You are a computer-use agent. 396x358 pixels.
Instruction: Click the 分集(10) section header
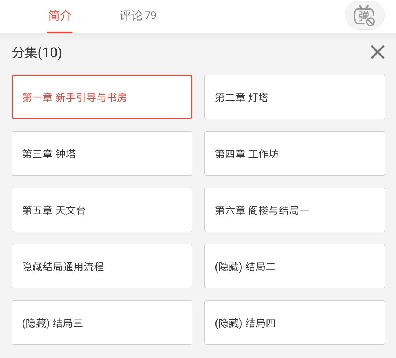tap(37, 53)
